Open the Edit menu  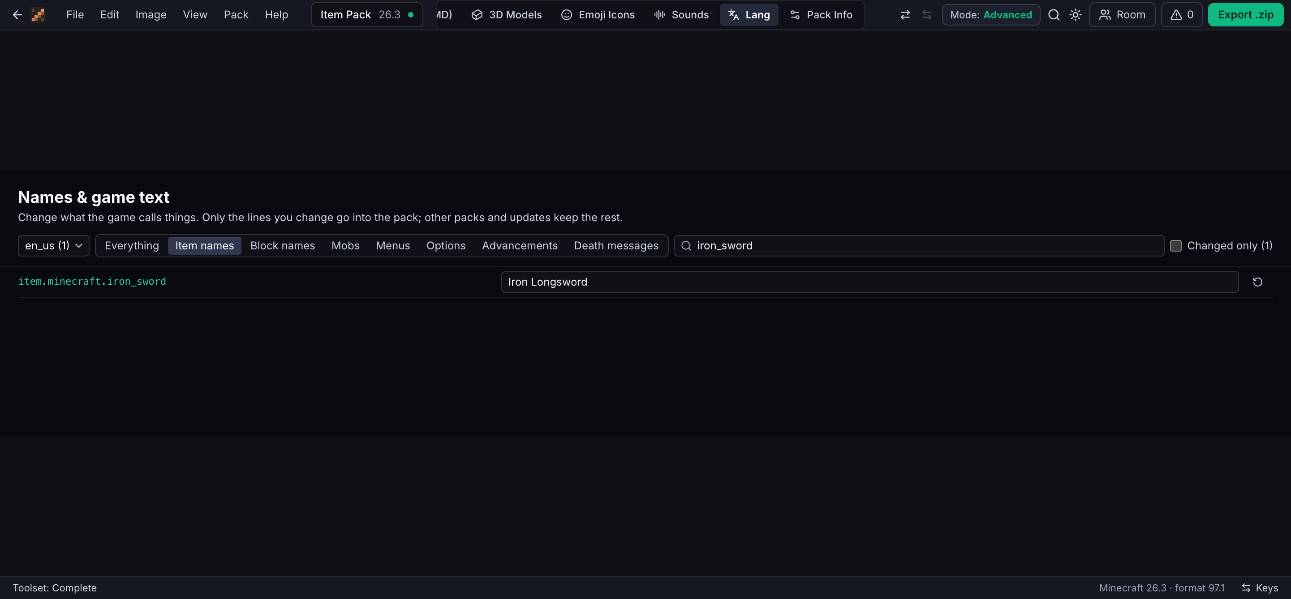coord(109,15)
